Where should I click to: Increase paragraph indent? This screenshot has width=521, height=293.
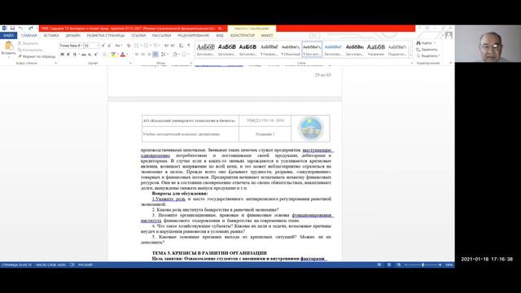[x=173, y=46]
